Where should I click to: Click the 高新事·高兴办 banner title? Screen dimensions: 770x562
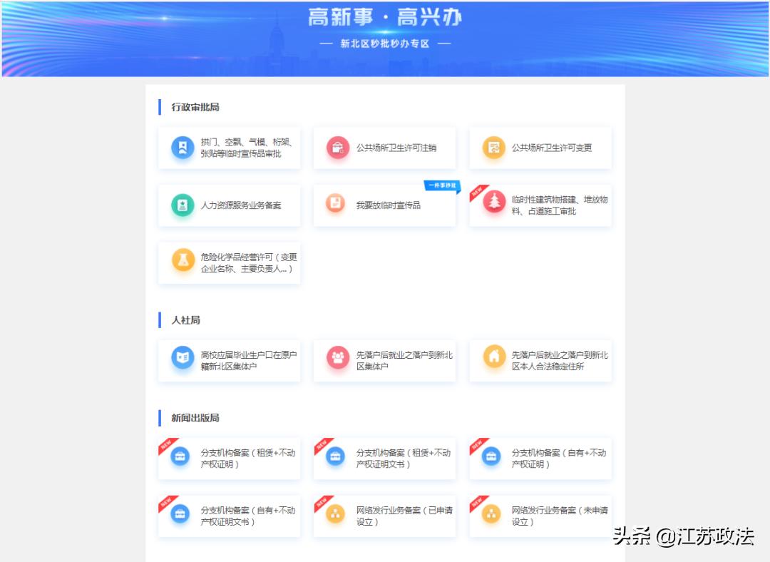point(385,19)
